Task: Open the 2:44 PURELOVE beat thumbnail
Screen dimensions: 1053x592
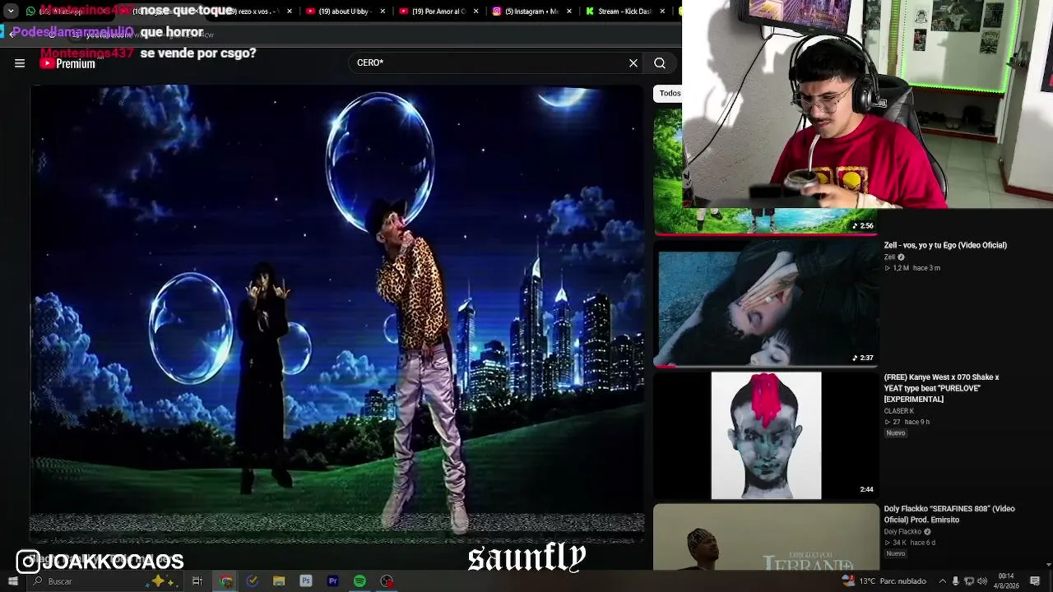Action: coord(765,435)
